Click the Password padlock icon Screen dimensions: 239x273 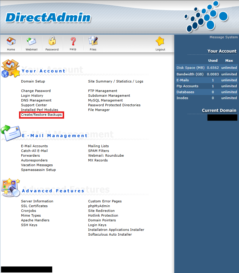tap(52, 41)
